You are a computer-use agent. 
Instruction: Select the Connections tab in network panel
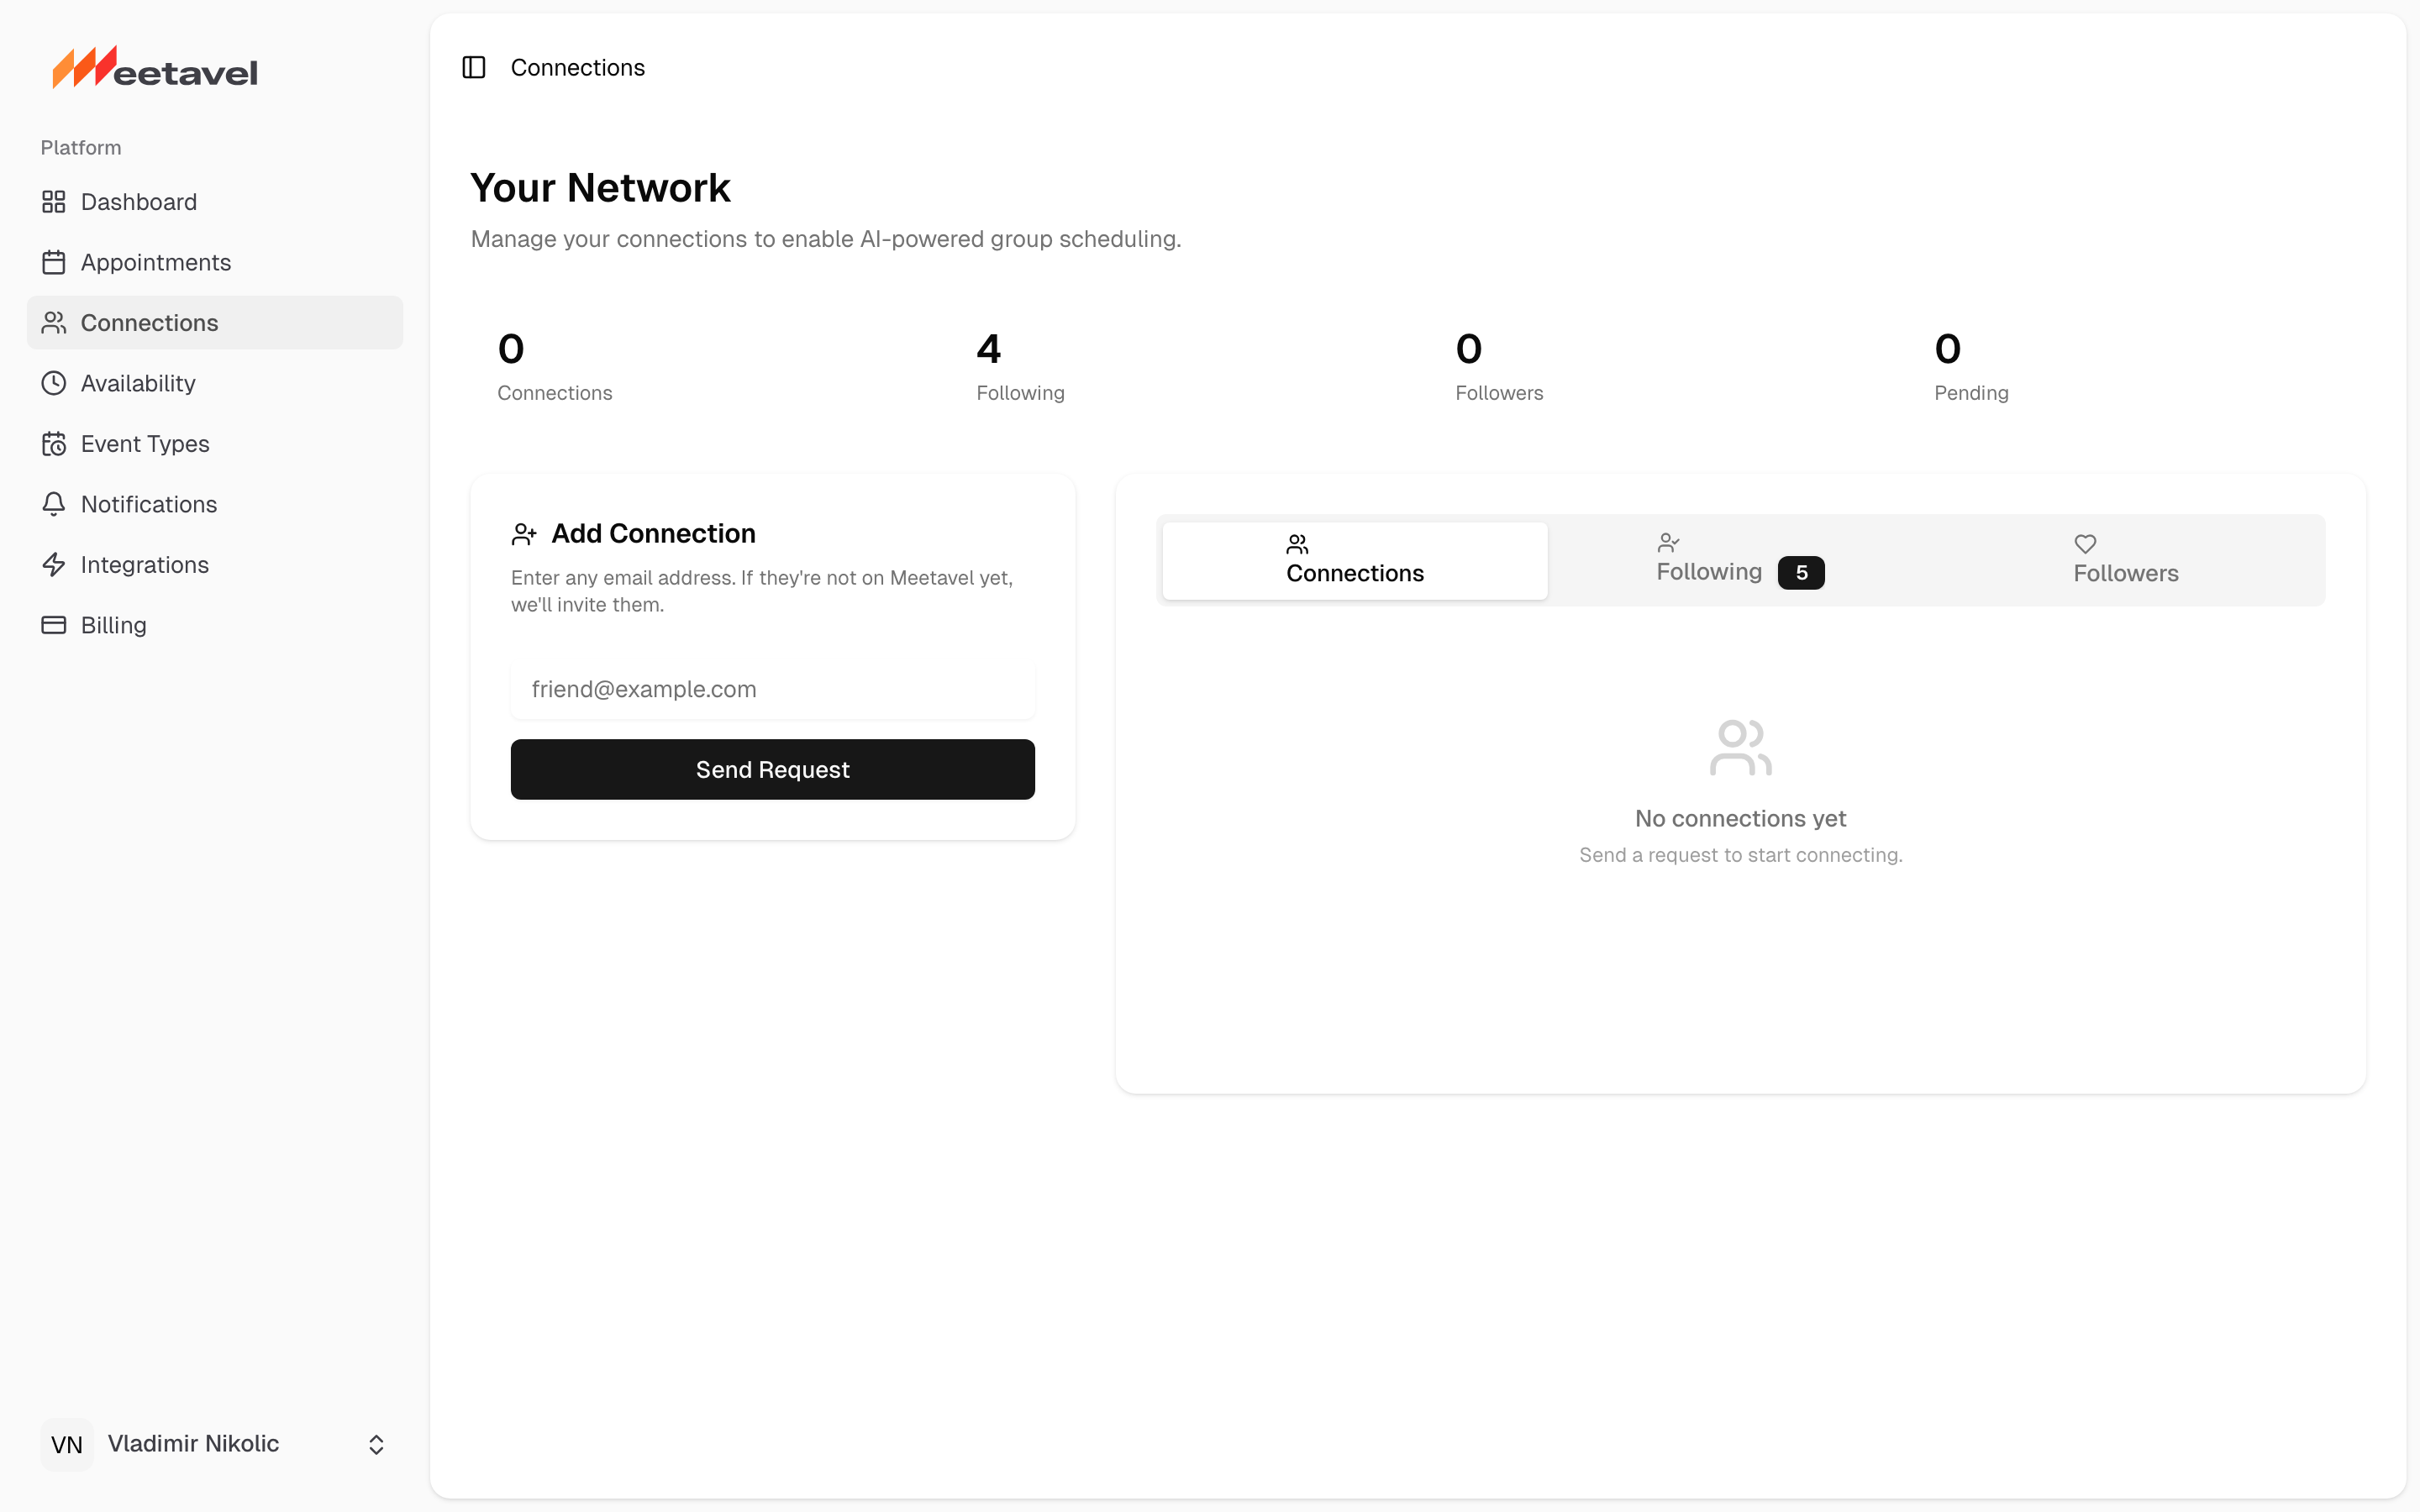[x=1354, y=560]
